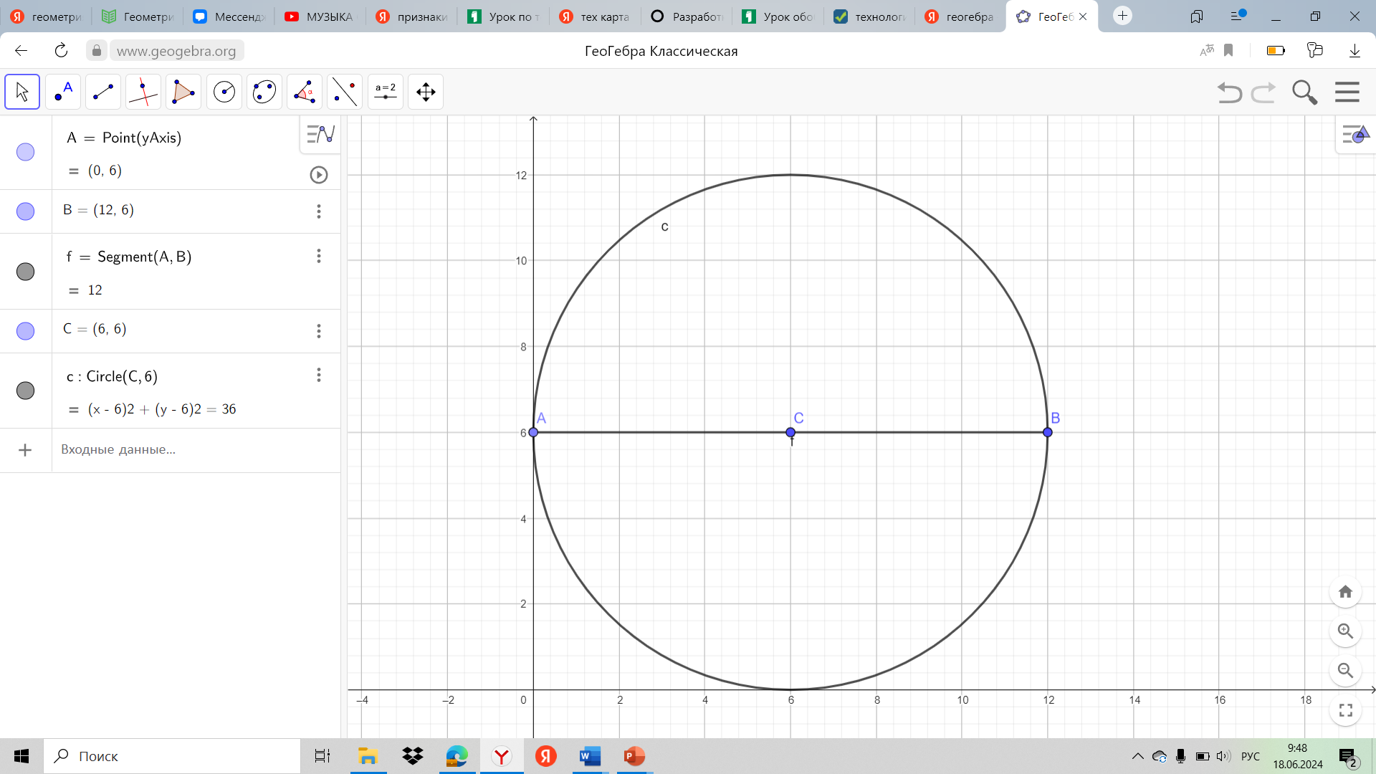Hide segment f using its visibility circle
Viewport: 1376px width, 774px height.
25,272
